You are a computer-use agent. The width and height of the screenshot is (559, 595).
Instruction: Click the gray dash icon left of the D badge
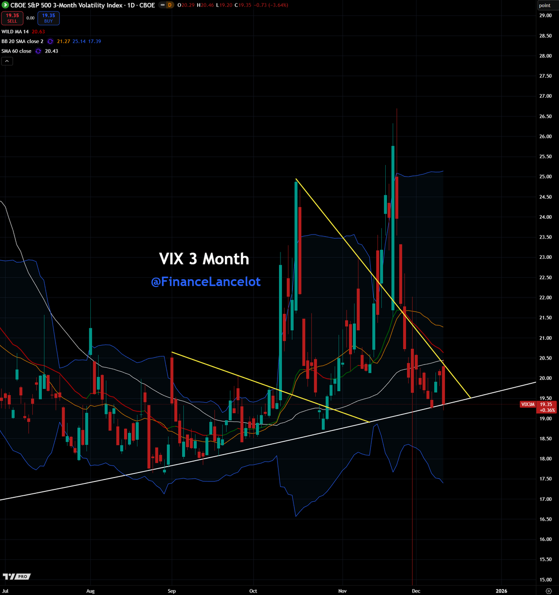click(x=162, y=5)
